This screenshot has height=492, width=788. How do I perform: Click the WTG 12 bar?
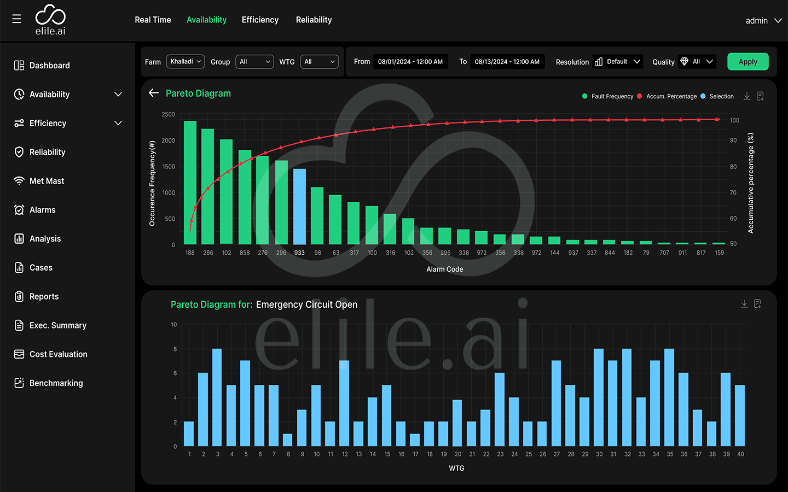[x=344, y=403]
